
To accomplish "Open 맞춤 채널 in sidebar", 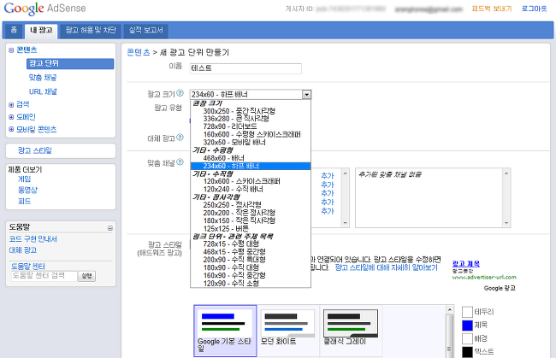I will tap(43, 78).
